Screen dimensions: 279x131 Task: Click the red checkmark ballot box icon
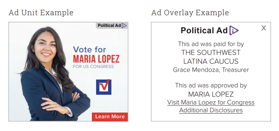tap(104, 87)
